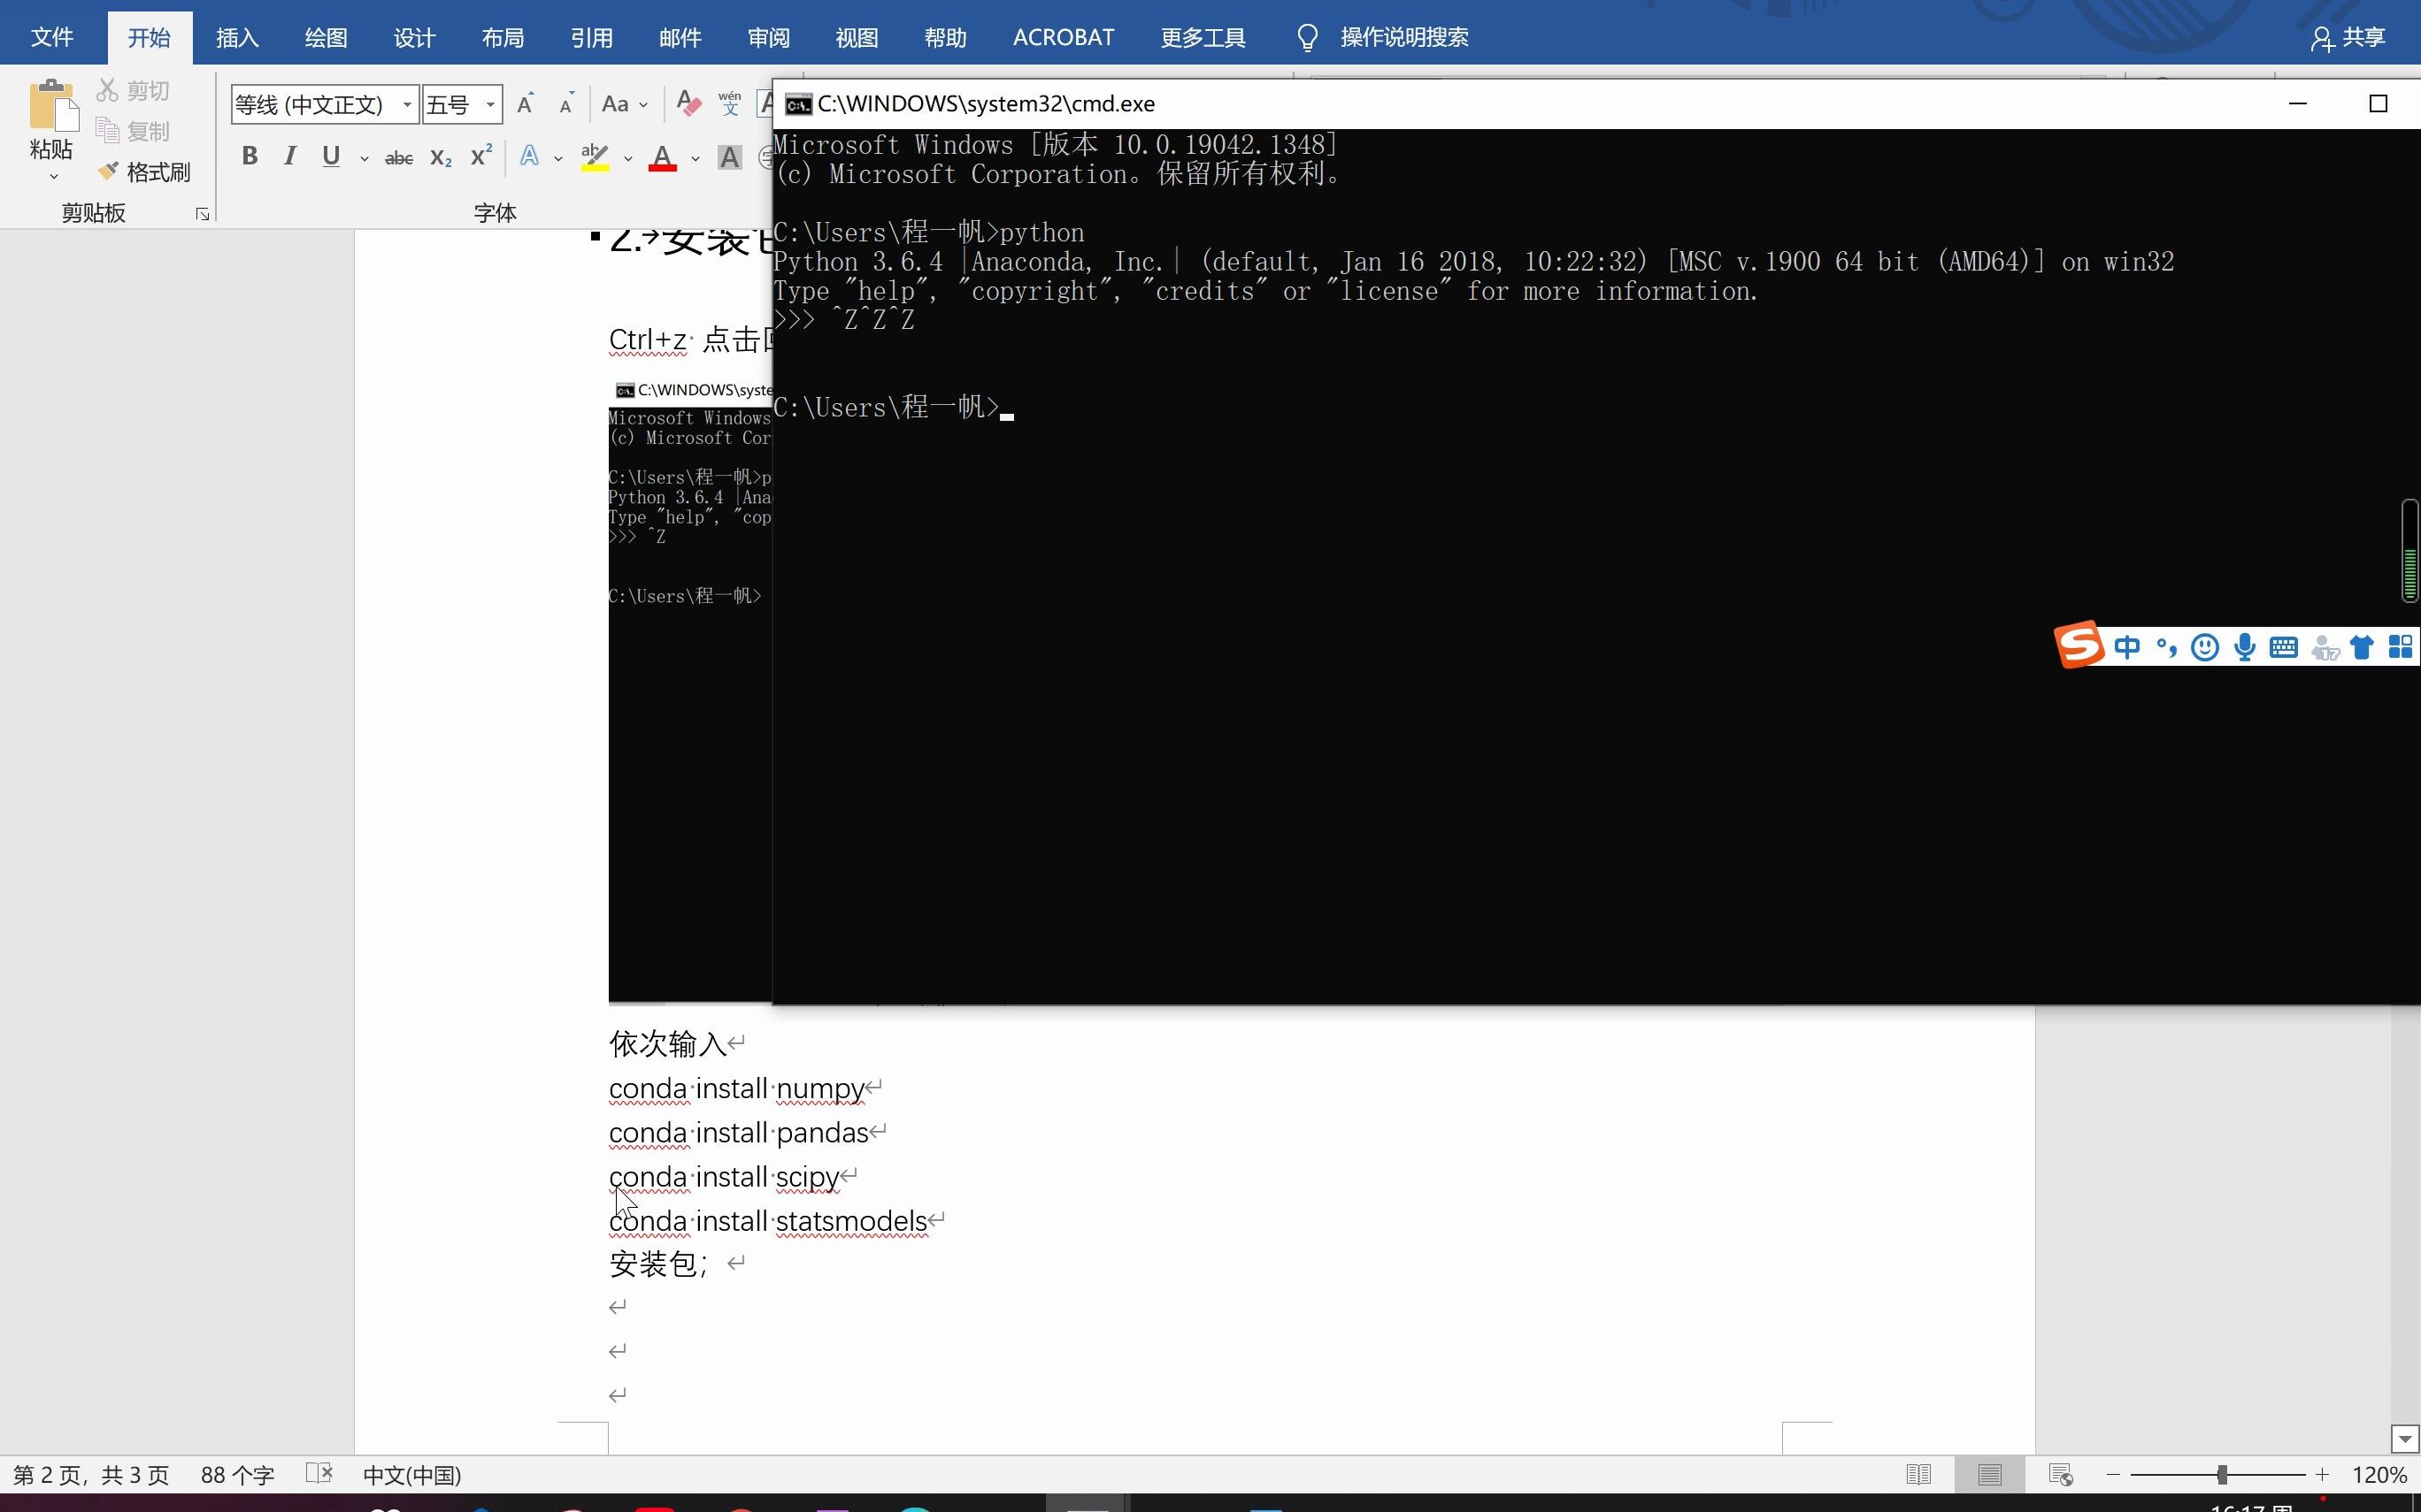The width and height of the screenshot is (2421, 1512).
Task: Switch to read mode view
Action: point(1918,1474)
